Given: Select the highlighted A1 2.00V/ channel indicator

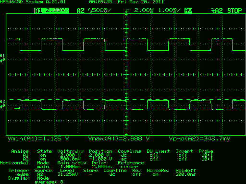Looking at the screenshot, I should pyautogui.click(x=51, y=11).
